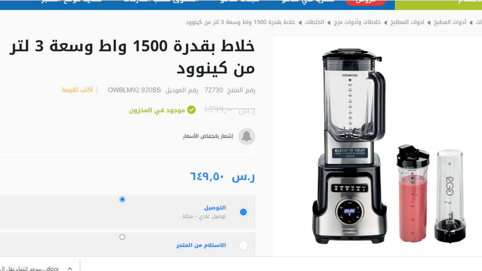Expand the docx download item chevron menu

click(x=70, y=268)
